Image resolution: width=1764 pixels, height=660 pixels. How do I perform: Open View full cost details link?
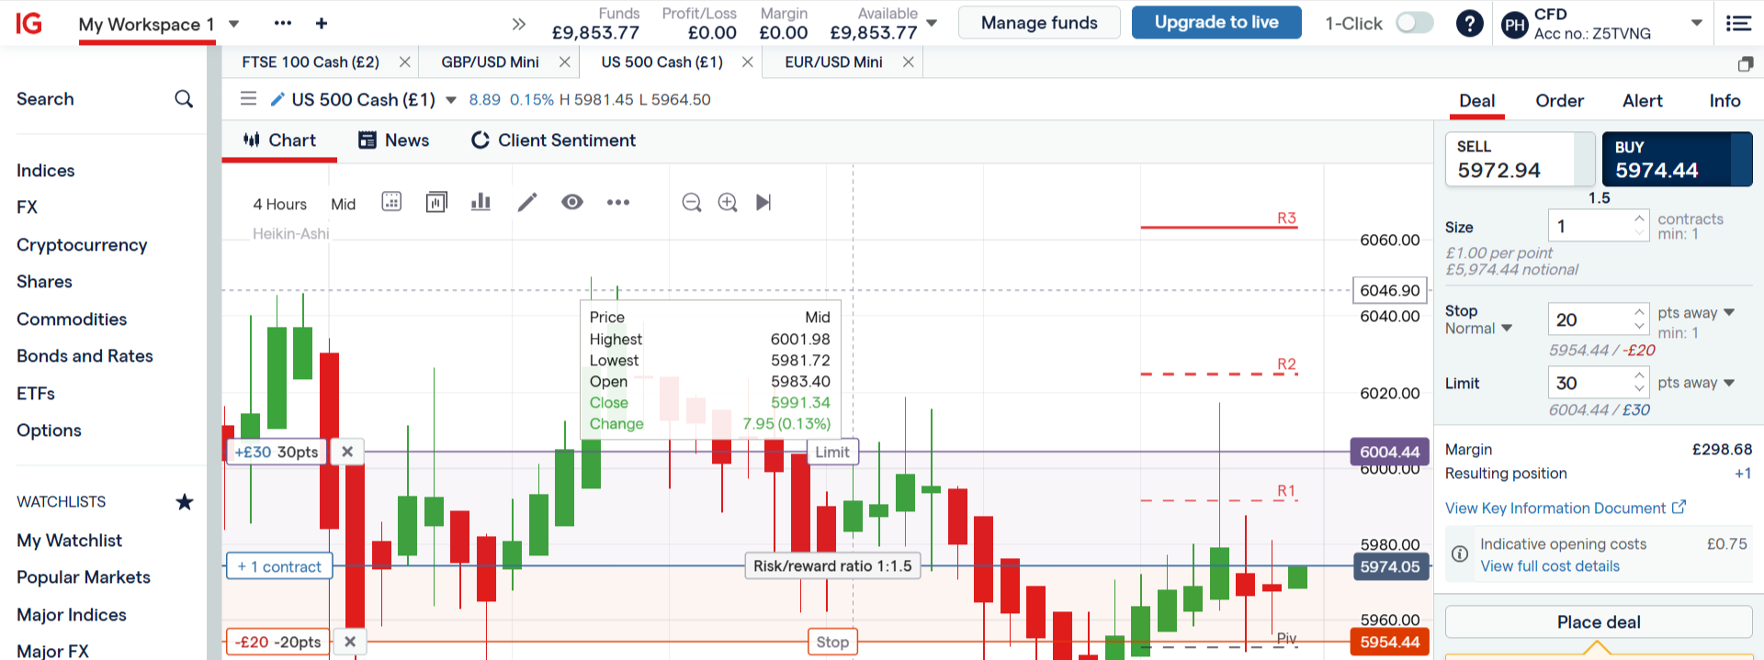coord(1550,566)
